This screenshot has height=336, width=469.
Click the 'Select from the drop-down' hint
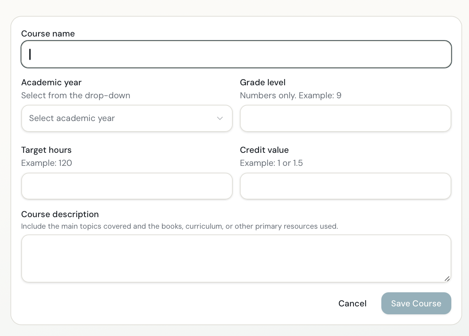pos(76,95)
